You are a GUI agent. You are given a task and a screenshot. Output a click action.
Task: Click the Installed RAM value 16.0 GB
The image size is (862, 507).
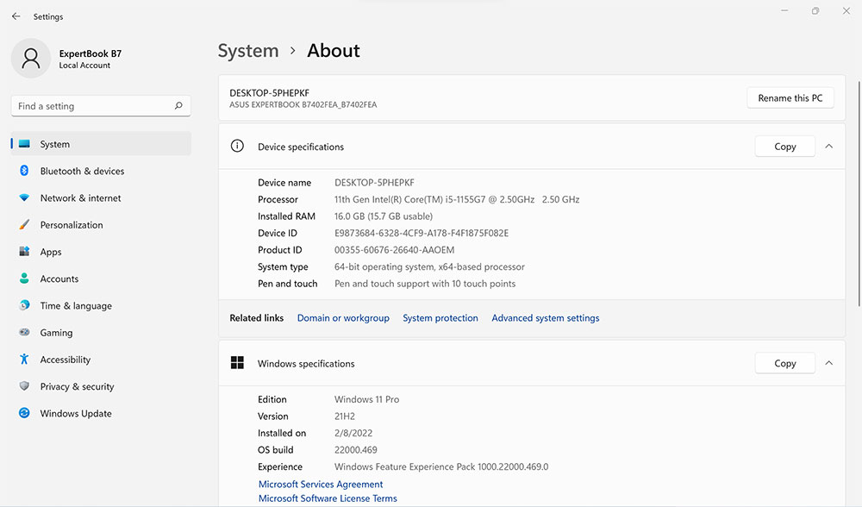point(384,216)
